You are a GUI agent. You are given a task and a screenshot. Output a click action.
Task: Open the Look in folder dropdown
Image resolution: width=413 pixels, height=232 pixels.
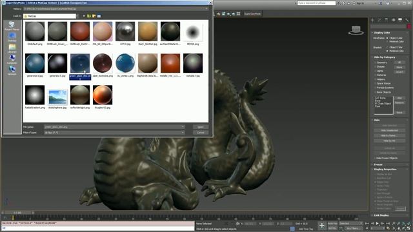point(77,16)
